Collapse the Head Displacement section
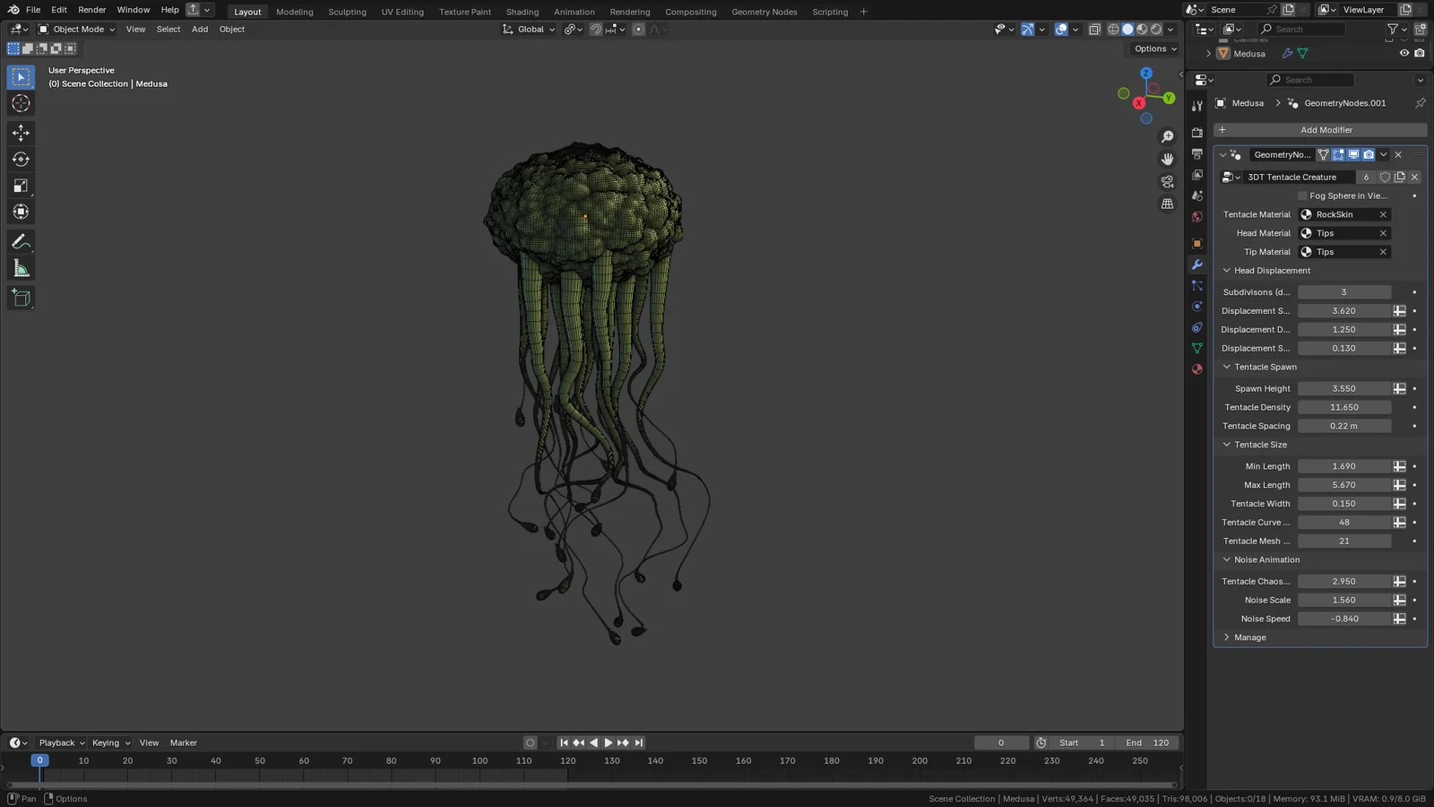 click(x=1226, y=270)
